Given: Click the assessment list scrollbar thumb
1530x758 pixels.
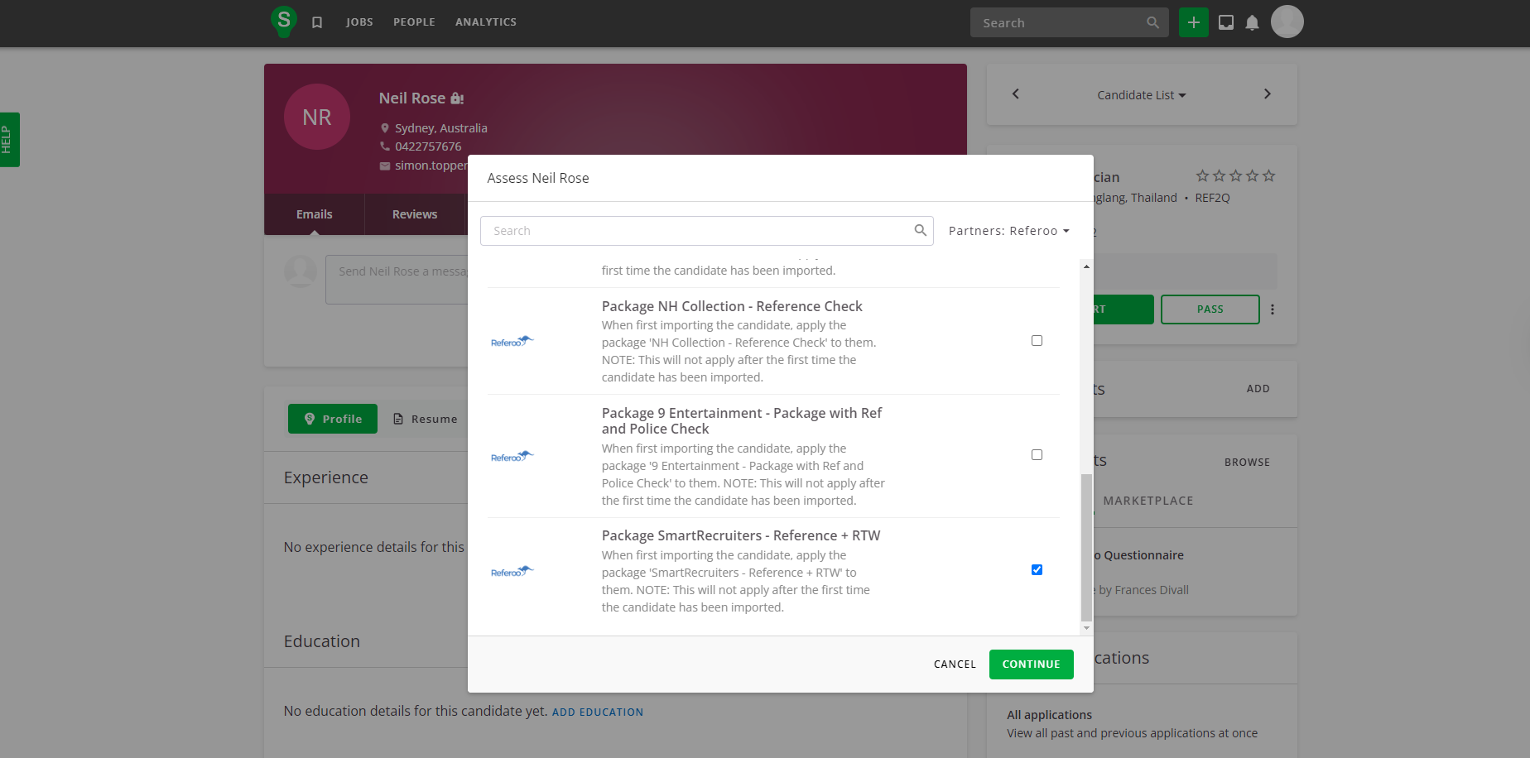Looking at the screenshot, I should point(1086,546).
